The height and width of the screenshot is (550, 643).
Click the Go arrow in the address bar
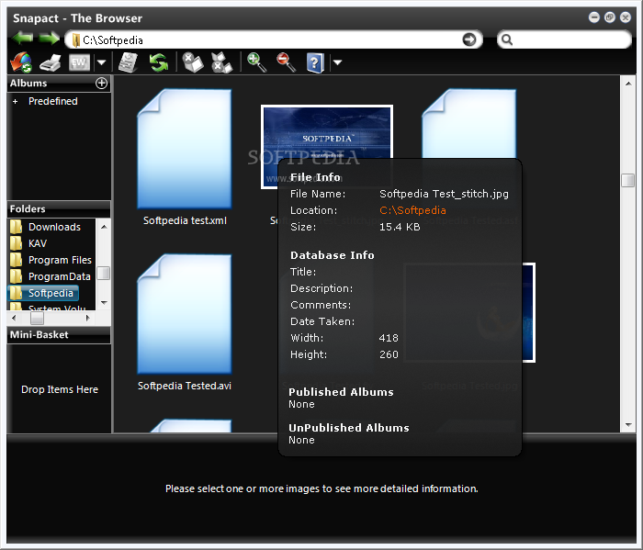tap(469, 39)
